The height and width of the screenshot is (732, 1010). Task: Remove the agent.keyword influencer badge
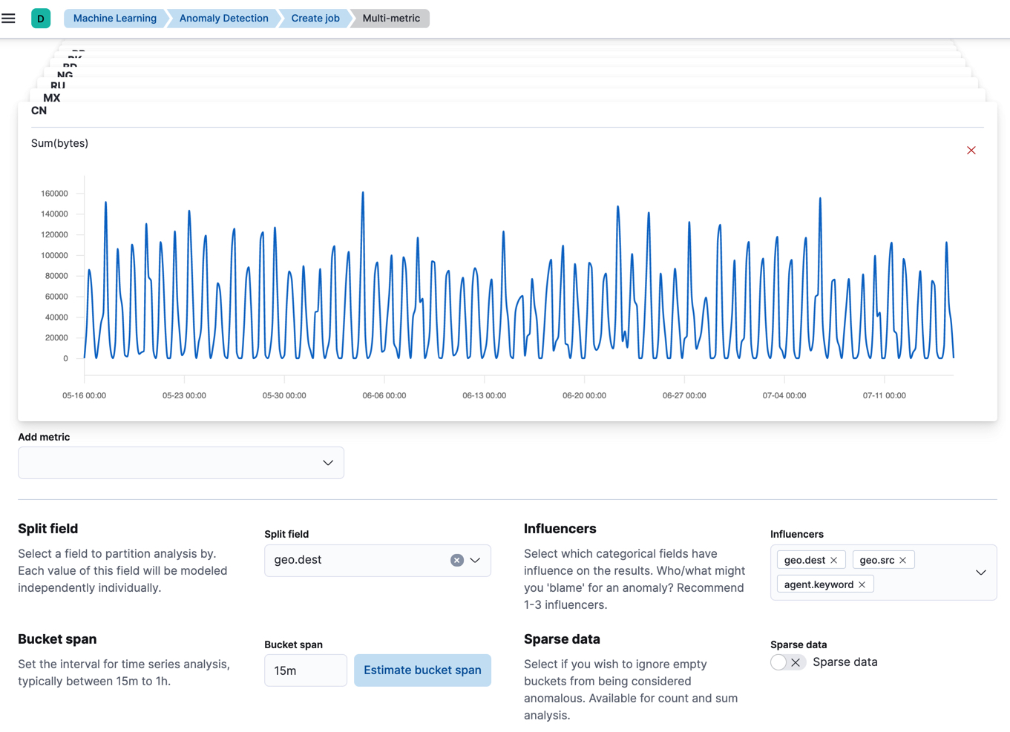[x=862, y=584]
